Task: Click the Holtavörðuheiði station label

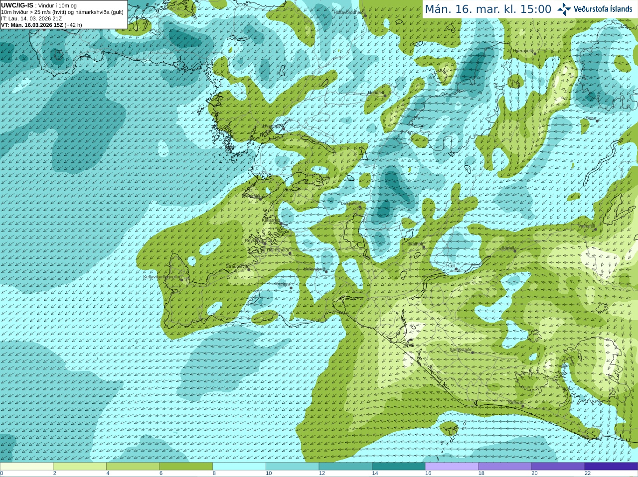Action: pyautogui.click(x=349, y=12)
